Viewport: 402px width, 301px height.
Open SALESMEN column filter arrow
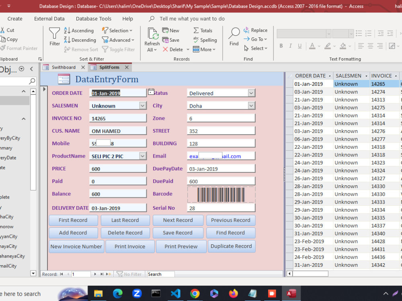tap(366, 76)
